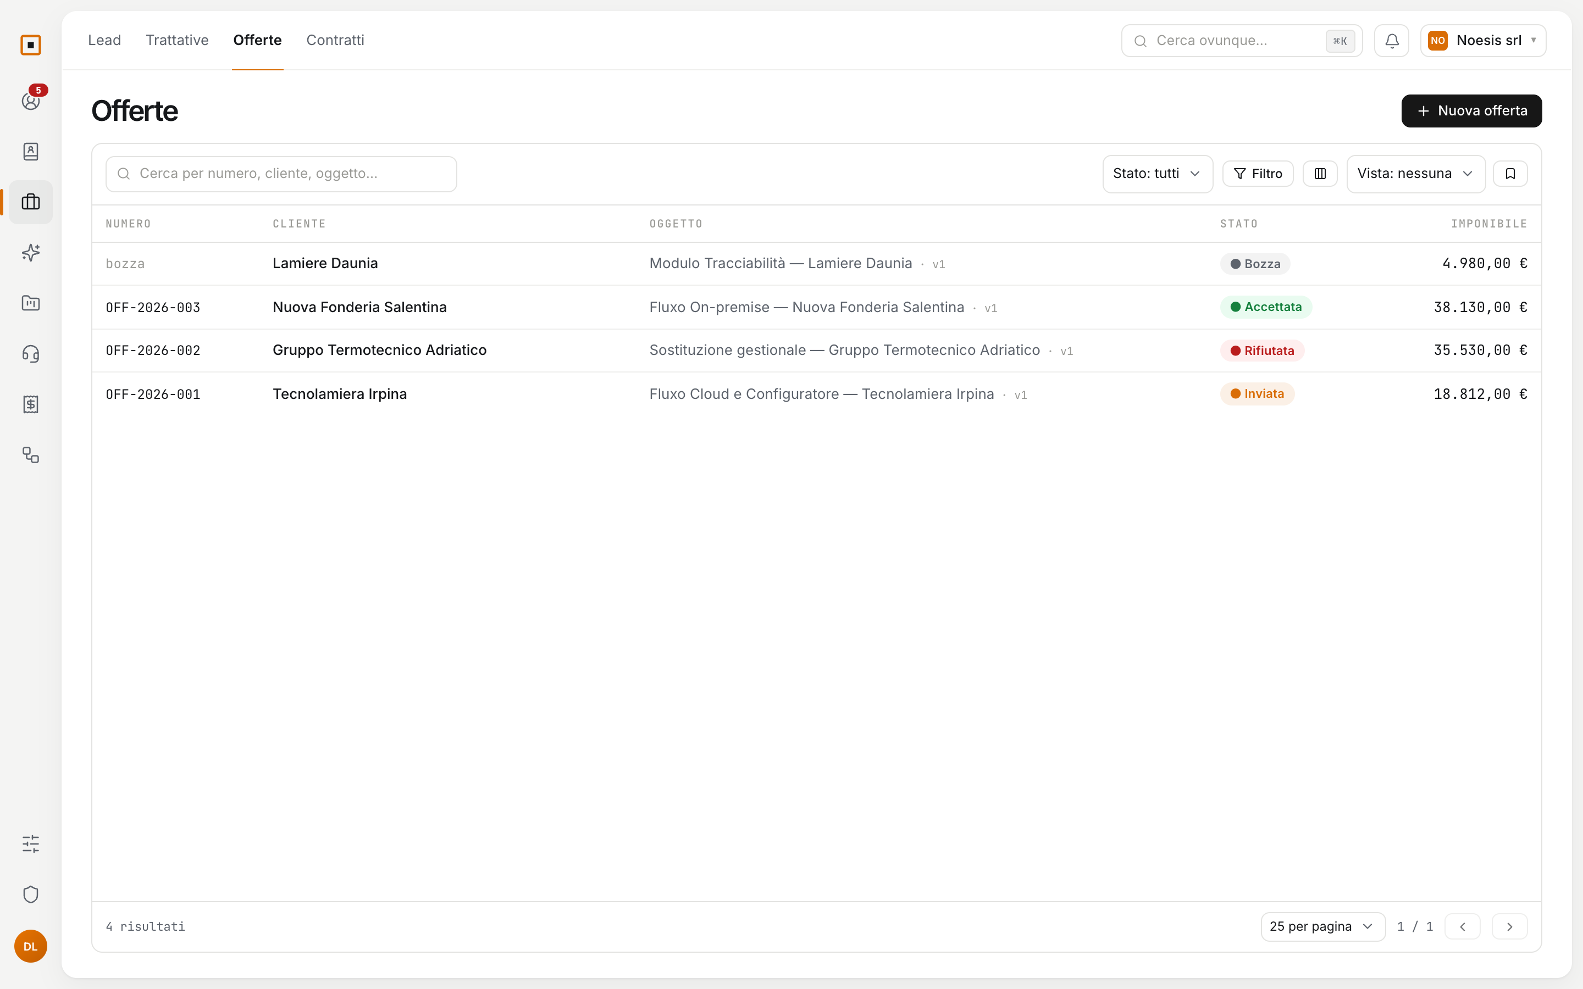This screenshot has width=1583, height=989.
Task: Click the Gruppo Termotecnico Adriatico client name
Action: (379, 350)
